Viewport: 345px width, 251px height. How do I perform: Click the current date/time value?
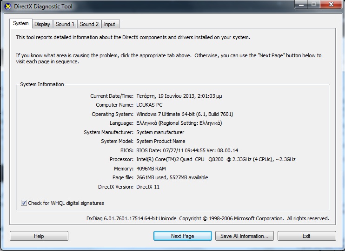coord(179,96)
